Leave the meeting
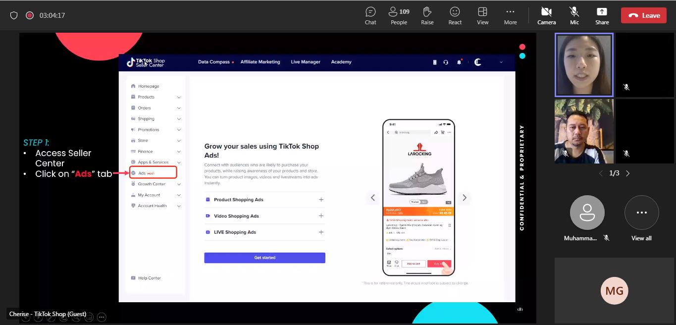Image resolution: width=676 pixels, height=325 pixels. 643,15
